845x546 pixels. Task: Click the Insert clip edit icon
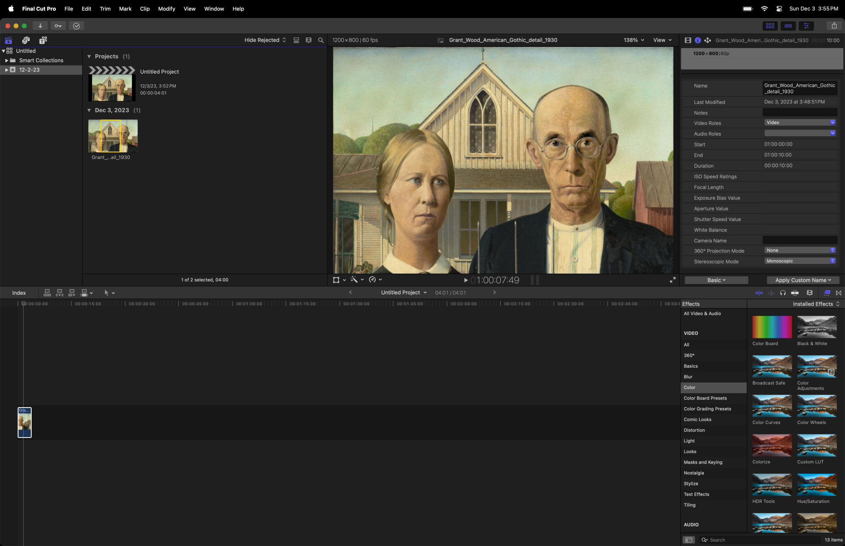pyautogui.click(x=60, y=293)
